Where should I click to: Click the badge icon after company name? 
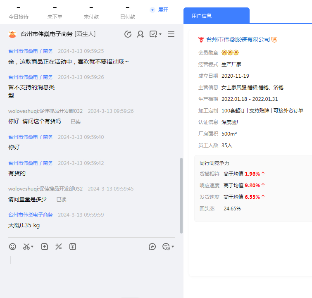click(x=274, y=39)
